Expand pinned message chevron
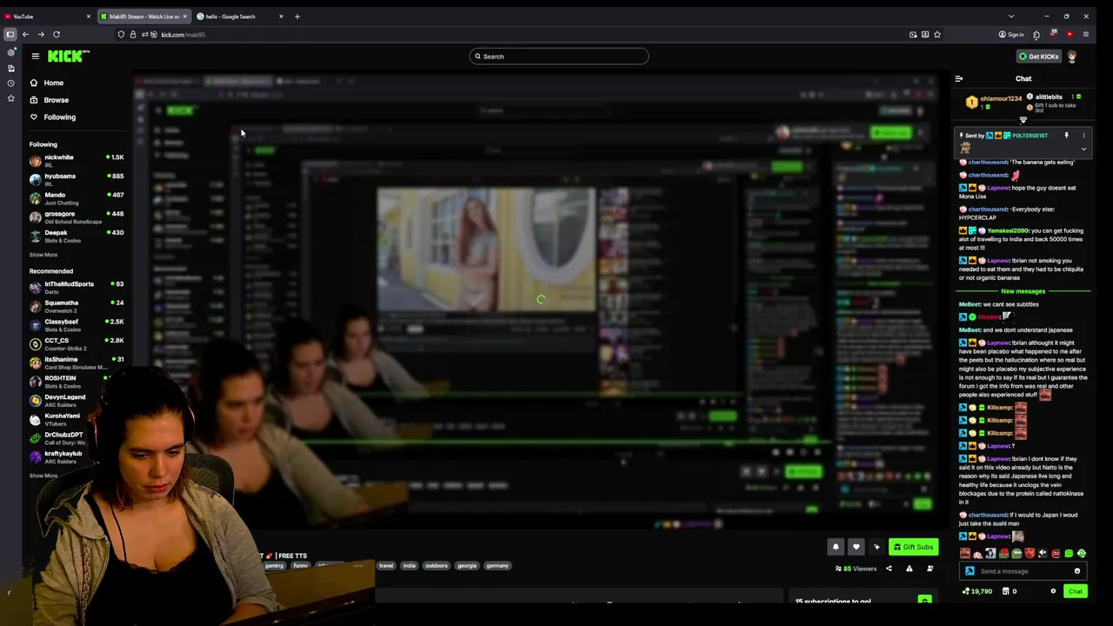1113x626 pixels. [1083, 149]
